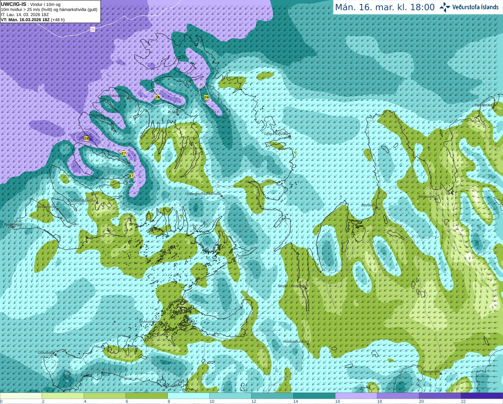Select the 0–2 m/s legend swatch
The height and width of the screenshot is (404, 503).
(x=21, y=396)
